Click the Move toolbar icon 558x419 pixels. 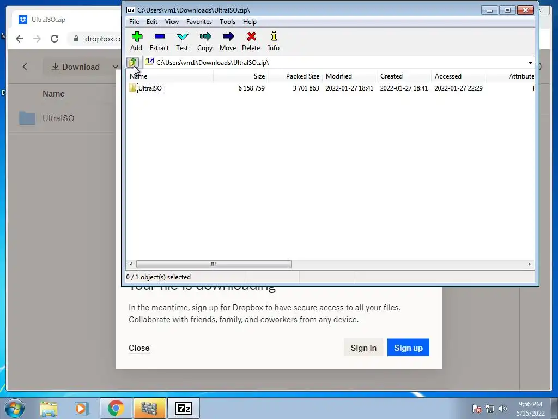tap(228, 41)
